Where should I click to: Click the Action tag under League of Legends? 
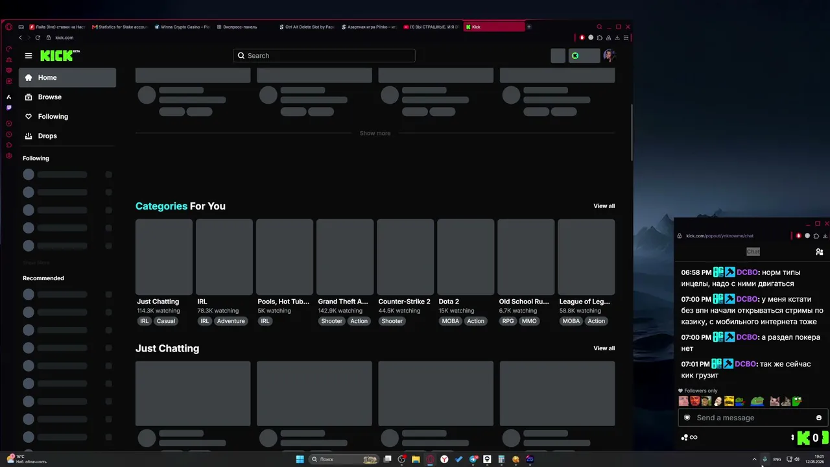coord(597,321)
